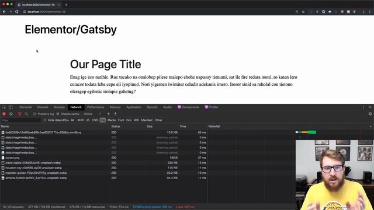Click the white cloud extension icon
This screenshot has height=210, width=374.
coord(330,12)
